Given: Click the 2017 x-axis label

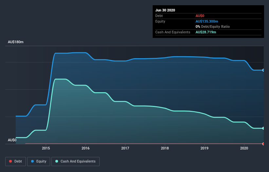Looking at the screenshot, I should click(125, 148).
